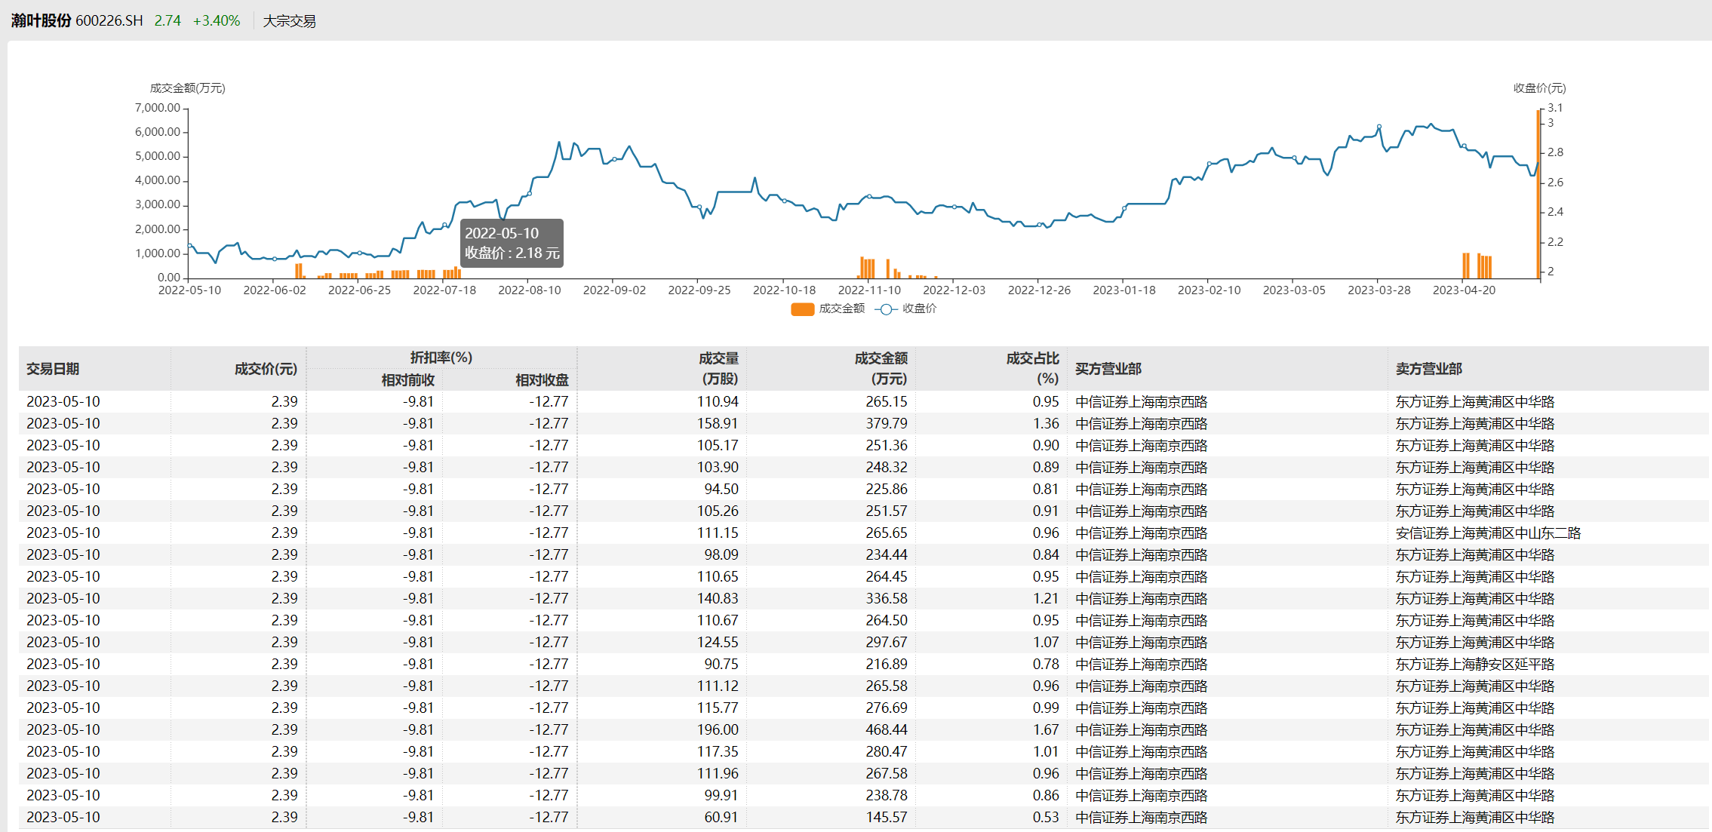Click the 卖方营业部 column header
The height and width of the screenshot is (832, 1712).
(x=1428, y=369)
